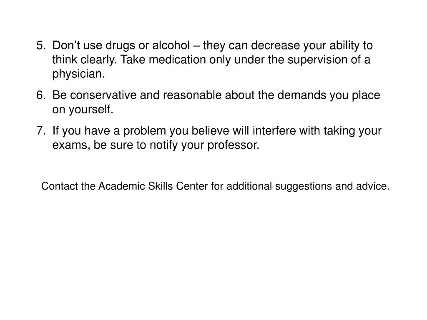Viewport: 427px width, 320px height.
Task: Click the list number 5
Action: coord(41,45)
